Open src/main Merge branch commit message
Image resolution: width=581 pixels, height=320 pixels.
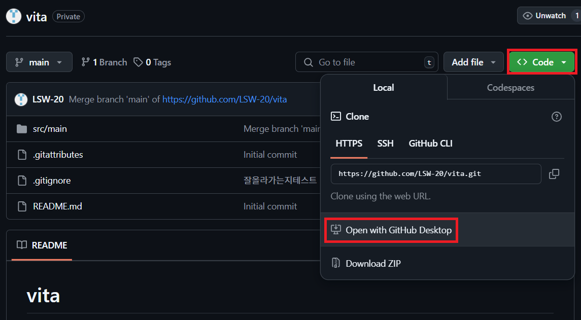point(282,129)
